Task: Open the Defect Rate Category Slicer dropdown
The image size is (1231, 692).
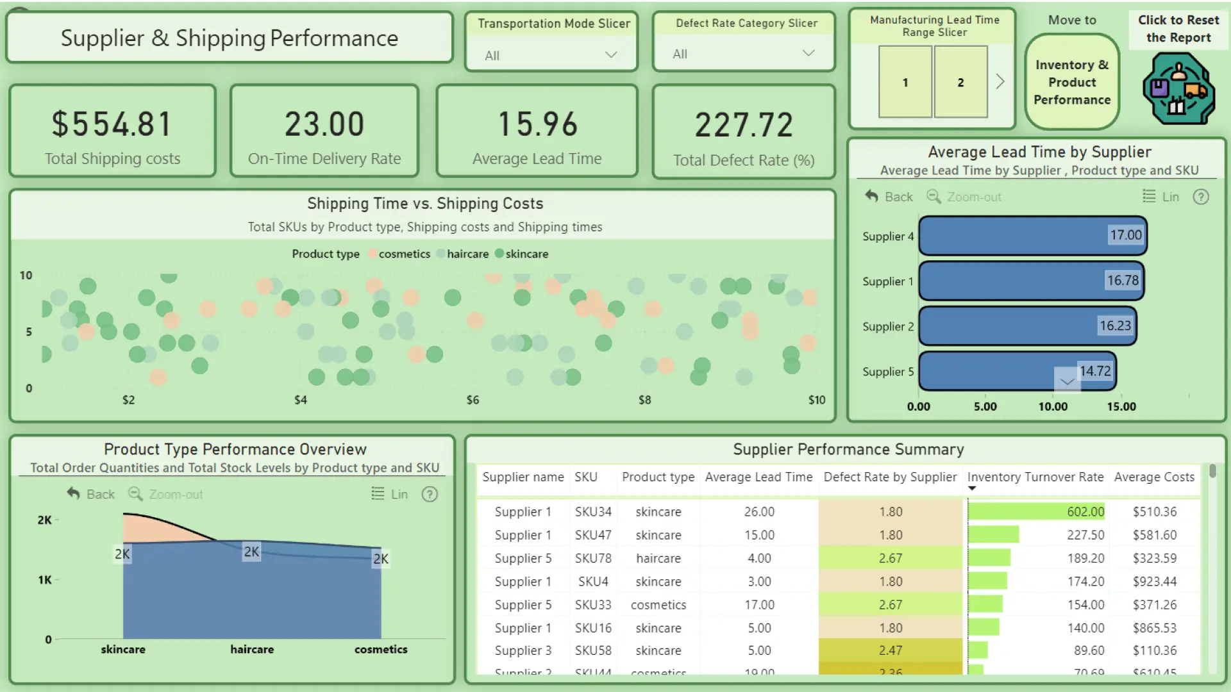Action: click(744, 54)
